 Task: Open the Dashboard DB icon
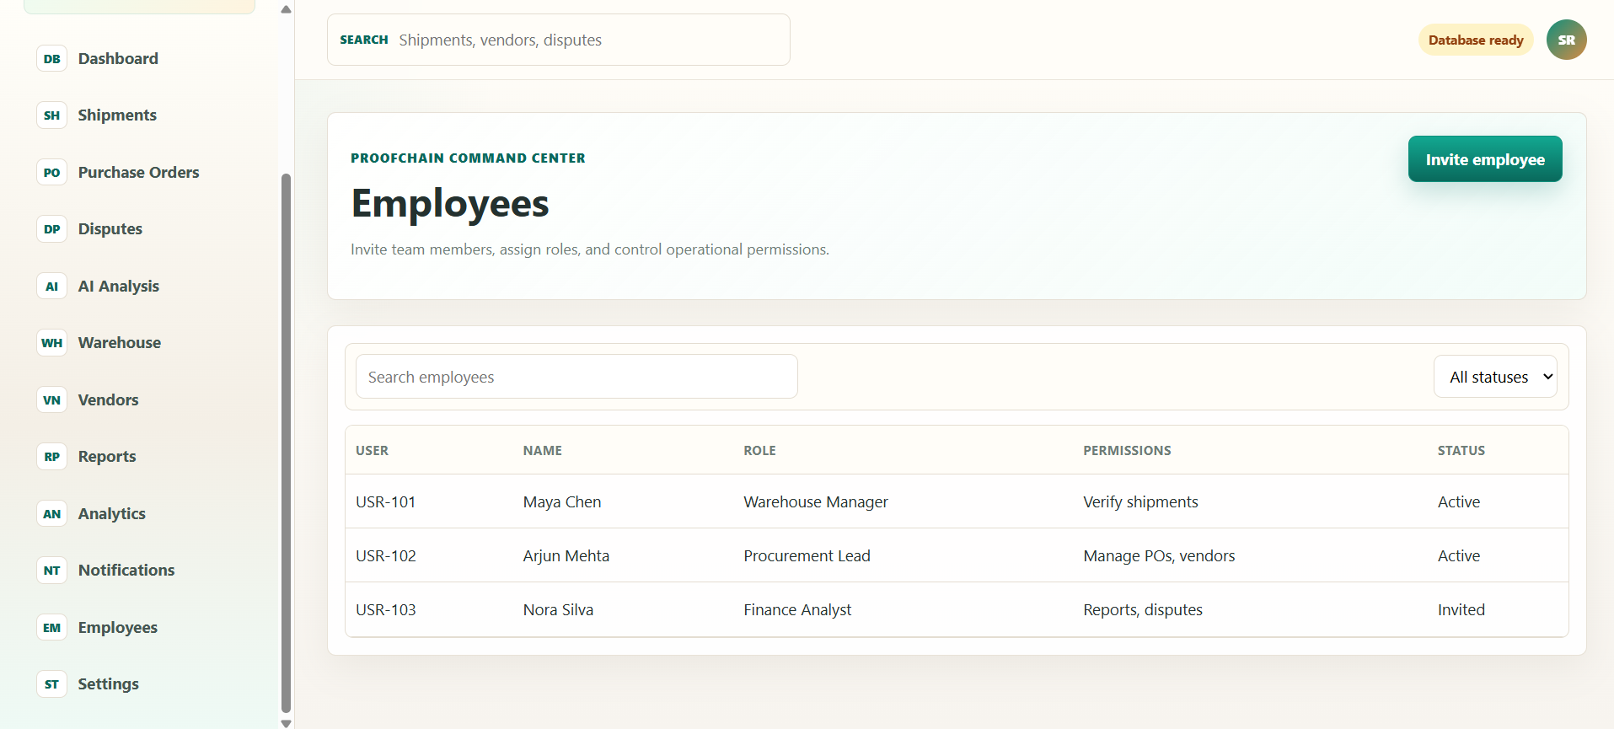(52, 59)
